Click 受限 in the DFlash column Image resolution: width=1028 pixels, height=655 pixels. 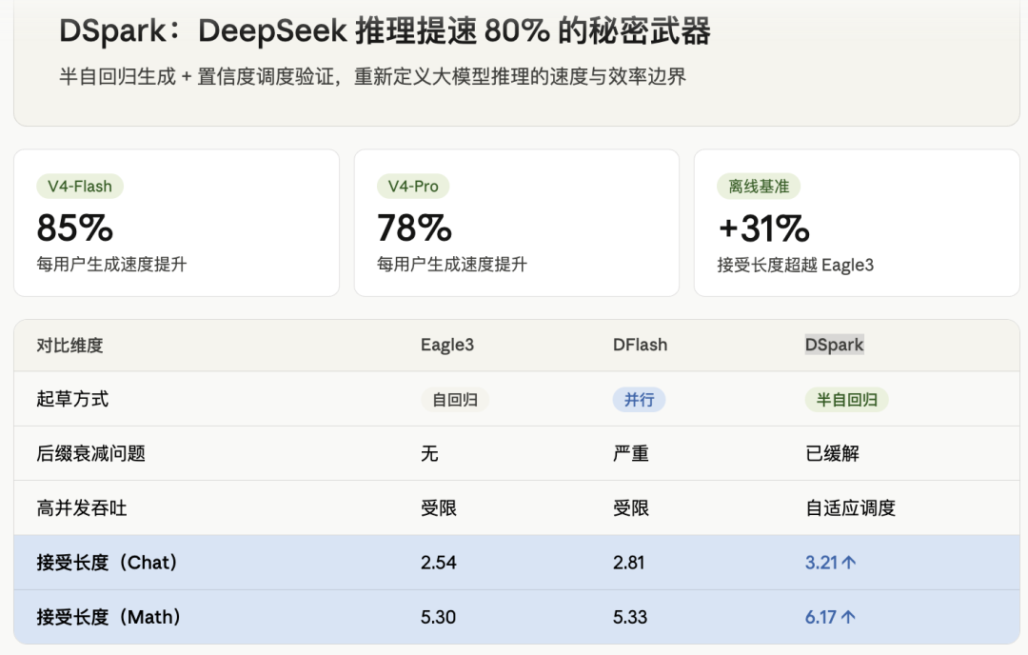(631, 508)
